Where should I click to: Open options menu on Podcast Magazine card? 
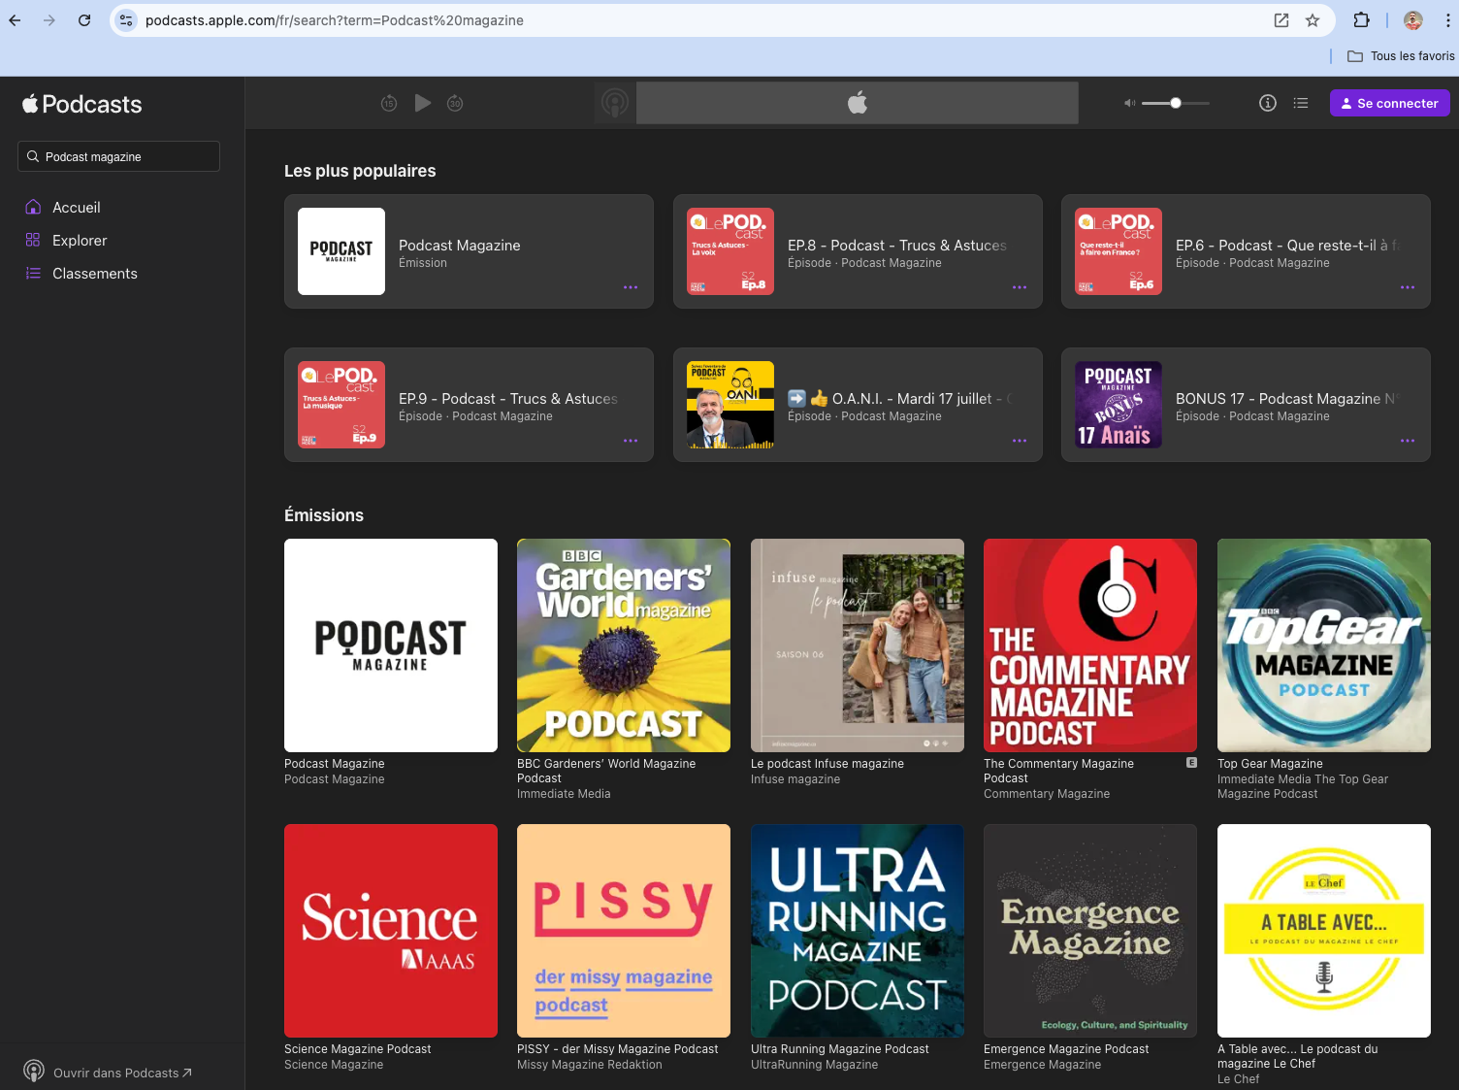click(631, 287)
